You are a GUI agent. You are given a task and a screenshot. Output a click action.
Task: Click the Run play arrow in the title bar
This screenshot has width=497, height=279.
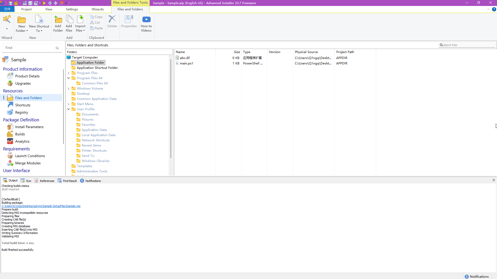[x=44, y=3]
